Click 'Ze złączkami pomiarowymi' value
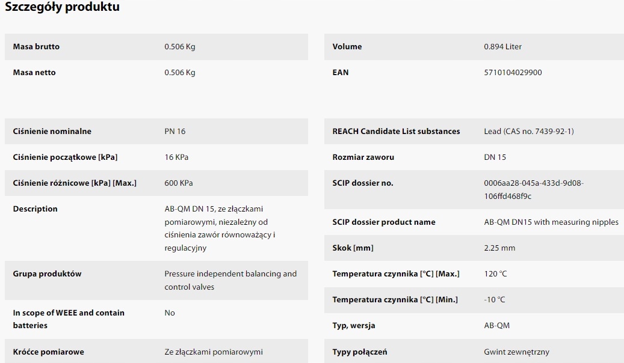 pos(213,352)
